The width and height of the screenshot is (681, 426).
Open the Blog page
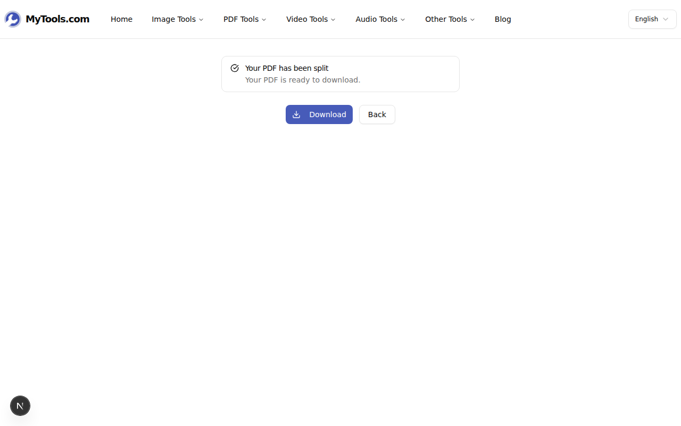click(x=502, y=19)
